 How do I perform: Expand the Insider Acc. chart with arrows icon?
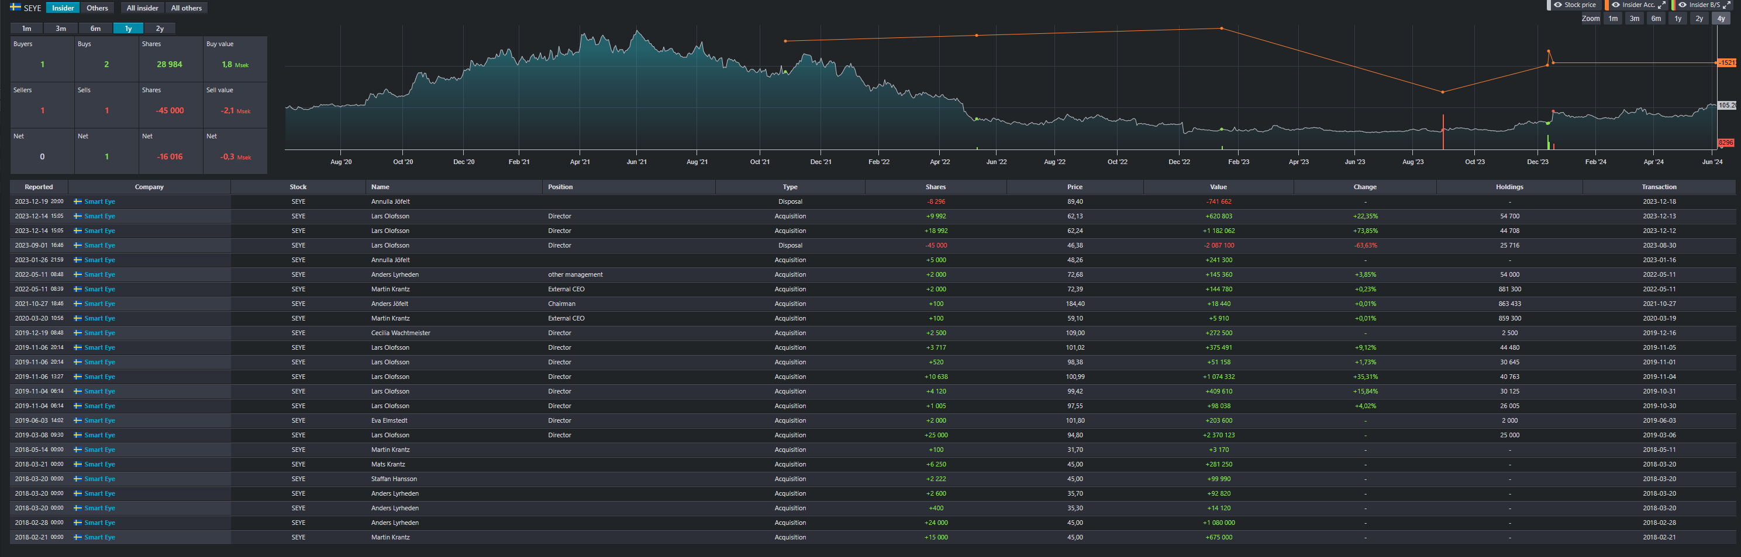[x=1662, y=5]
